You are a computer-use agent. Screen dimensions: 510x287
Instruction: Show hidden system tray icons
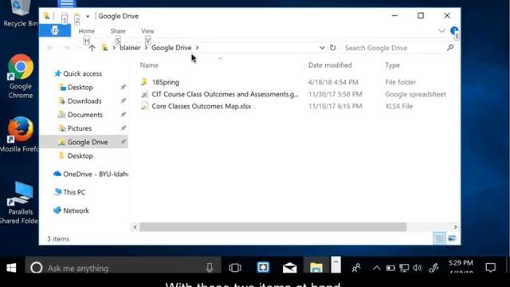[376, 268]
